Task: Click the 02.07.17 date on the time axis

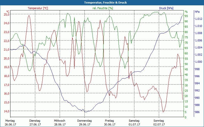Action: [159, 124]
